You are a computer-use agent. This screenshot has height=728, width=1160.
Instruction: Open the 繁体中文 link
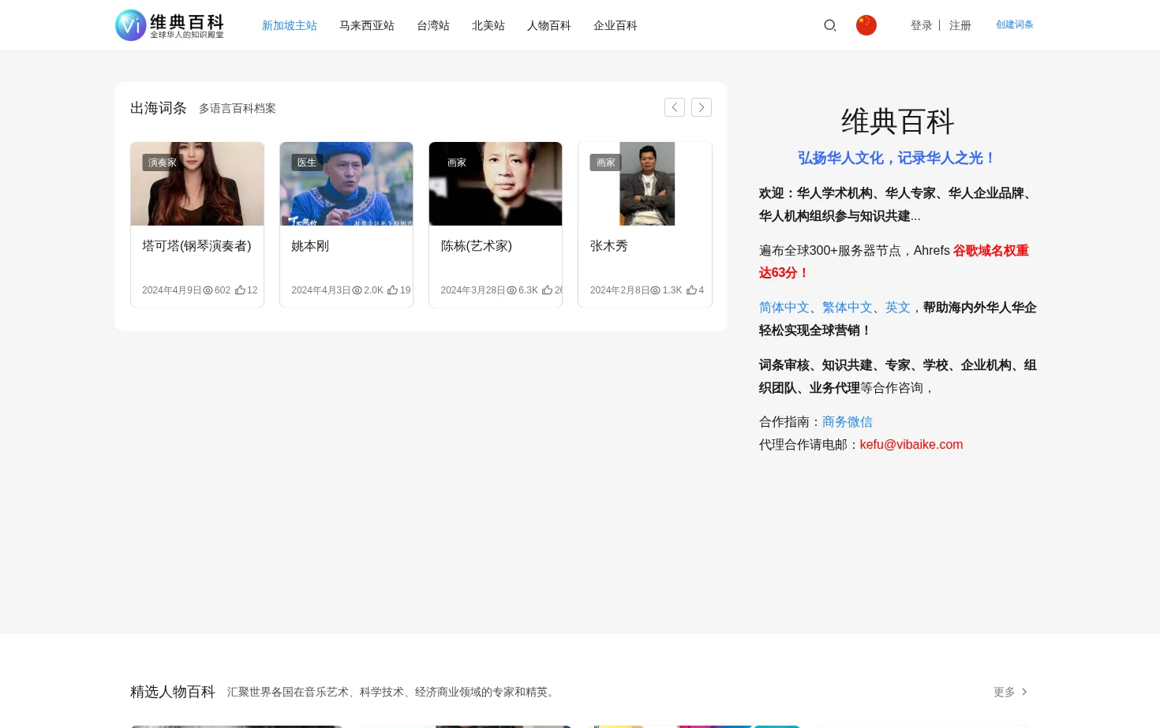[x=848, y=308]
